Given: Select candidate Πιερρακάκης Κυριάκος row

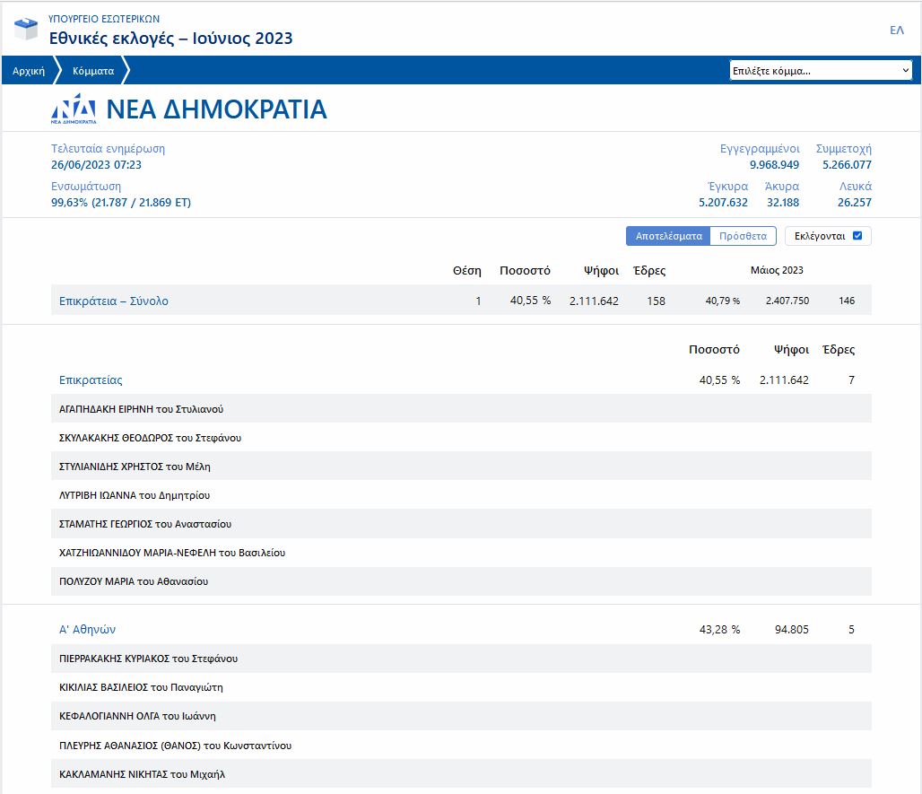Looking at the screenshot, I should [x=148, y=659].
